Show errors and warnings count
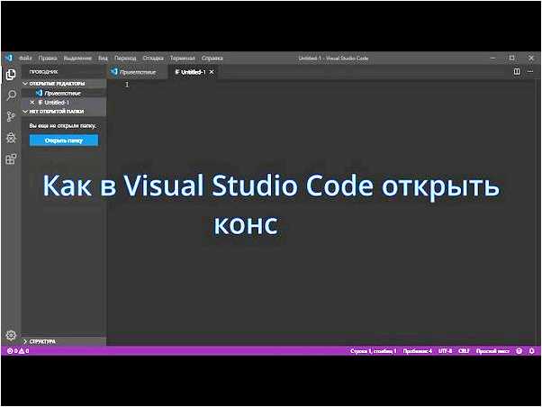 (x=18, y=351)
